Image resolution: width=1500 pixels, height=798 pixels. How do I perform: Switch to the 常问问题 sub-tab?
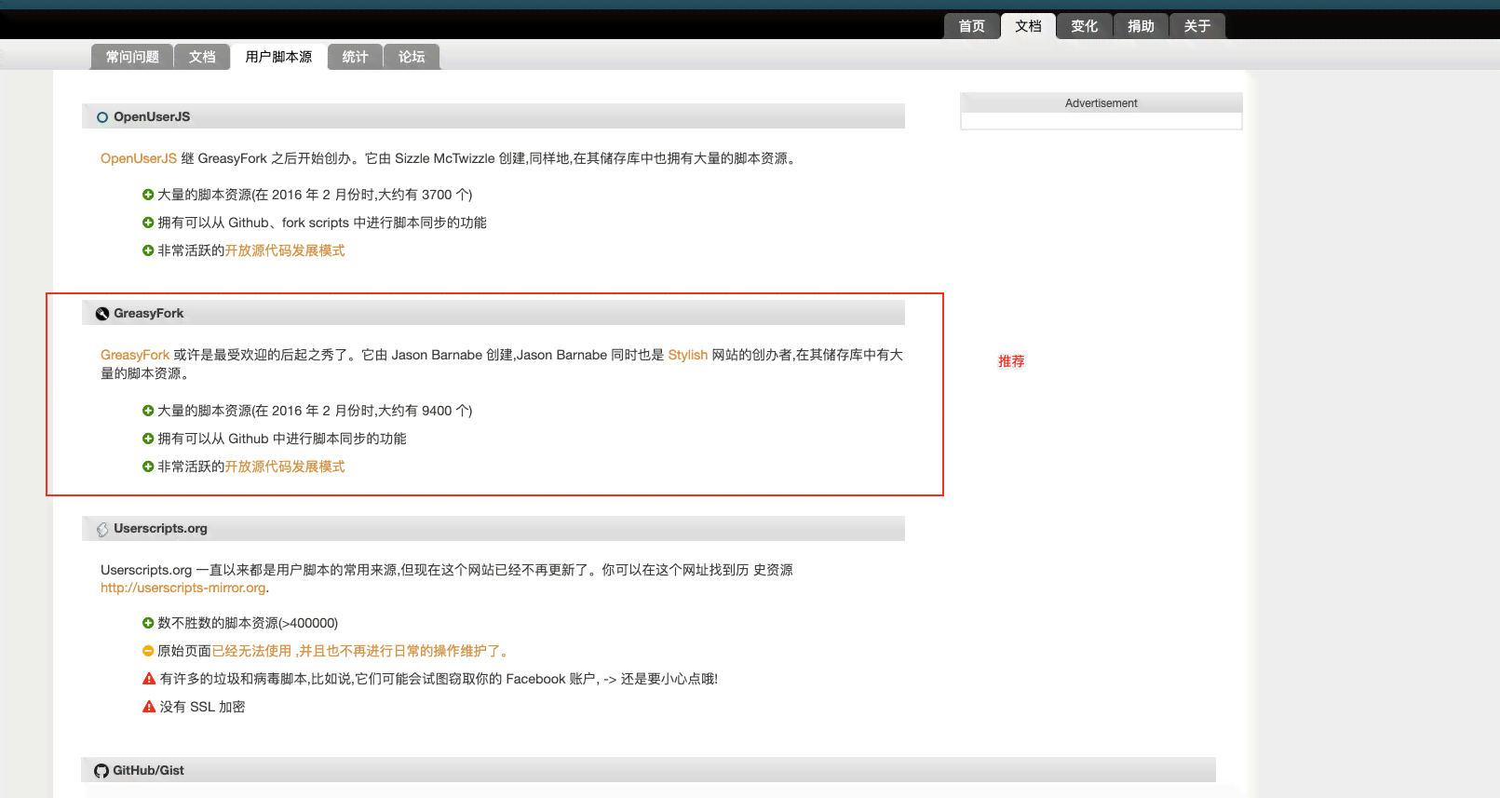tap(132, 57)
